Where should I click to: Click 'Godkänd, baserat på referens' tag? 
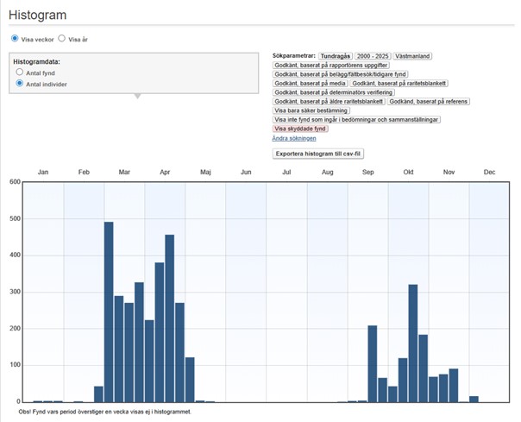click(x=429, y=101)
